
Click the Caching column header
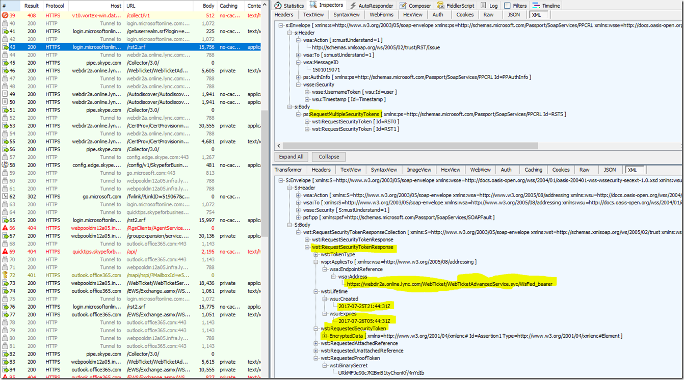pos(231,6)
